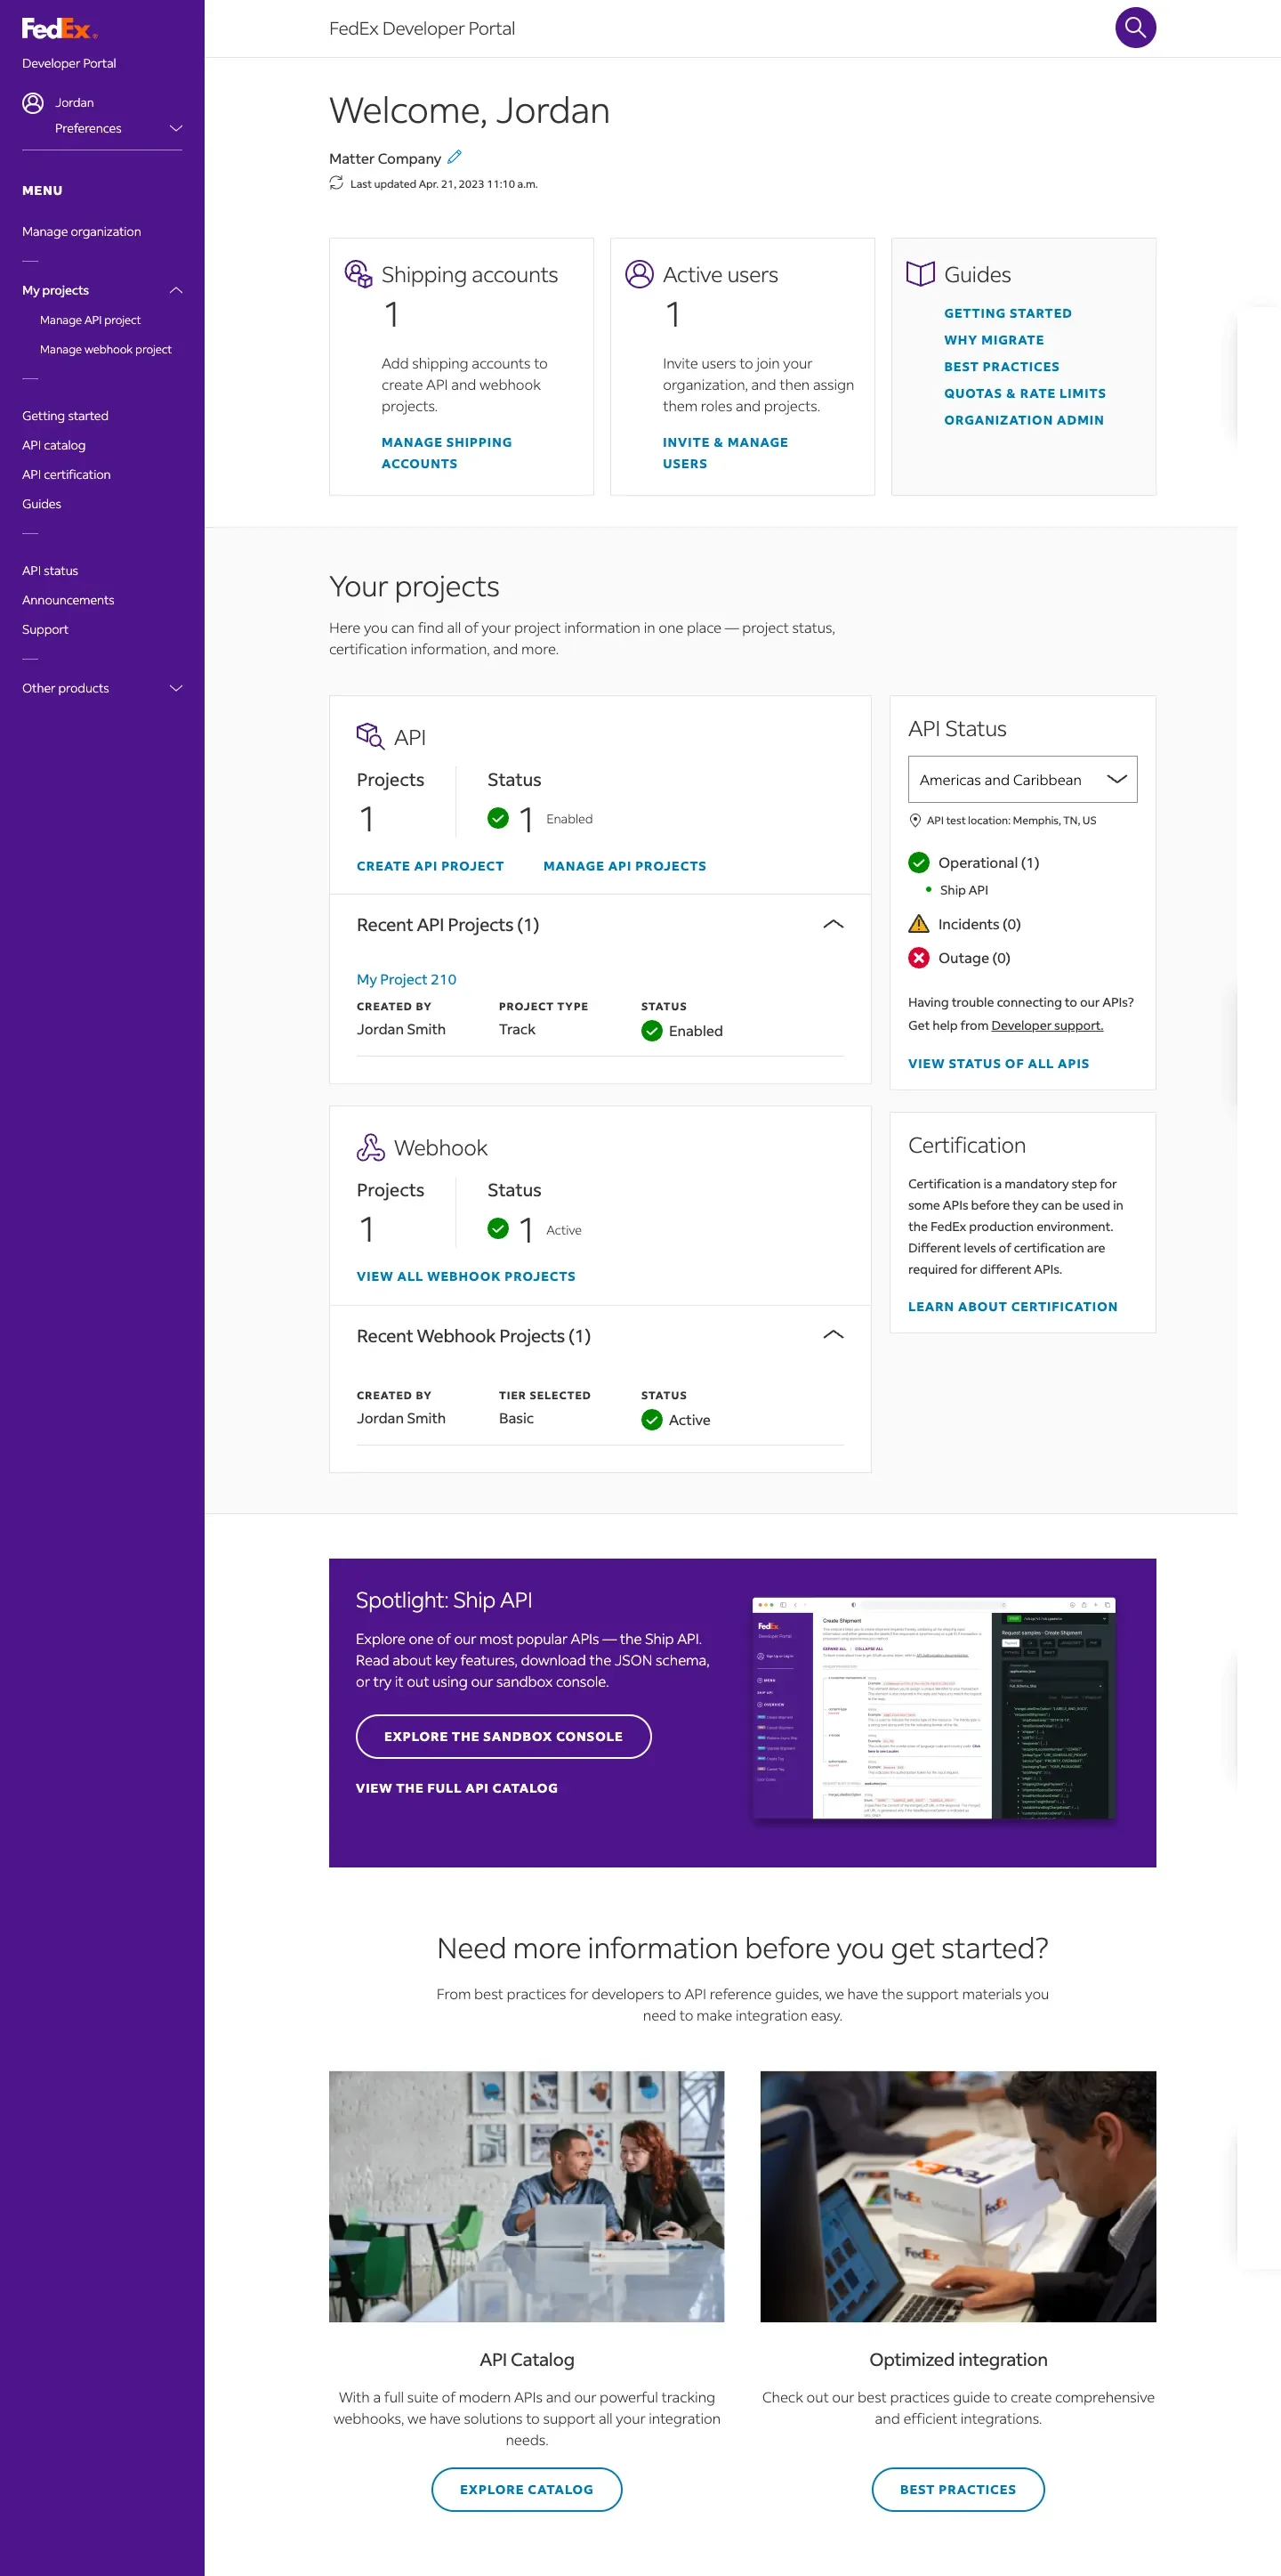
Task: Click Learn About Certification link
Action: 1012,1306
